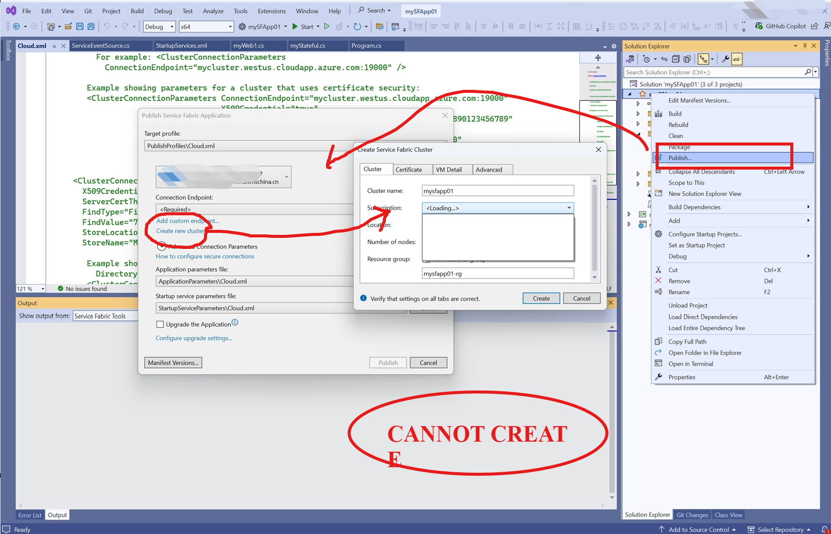Select the Advanced Connection Parameters radio button

161,246
